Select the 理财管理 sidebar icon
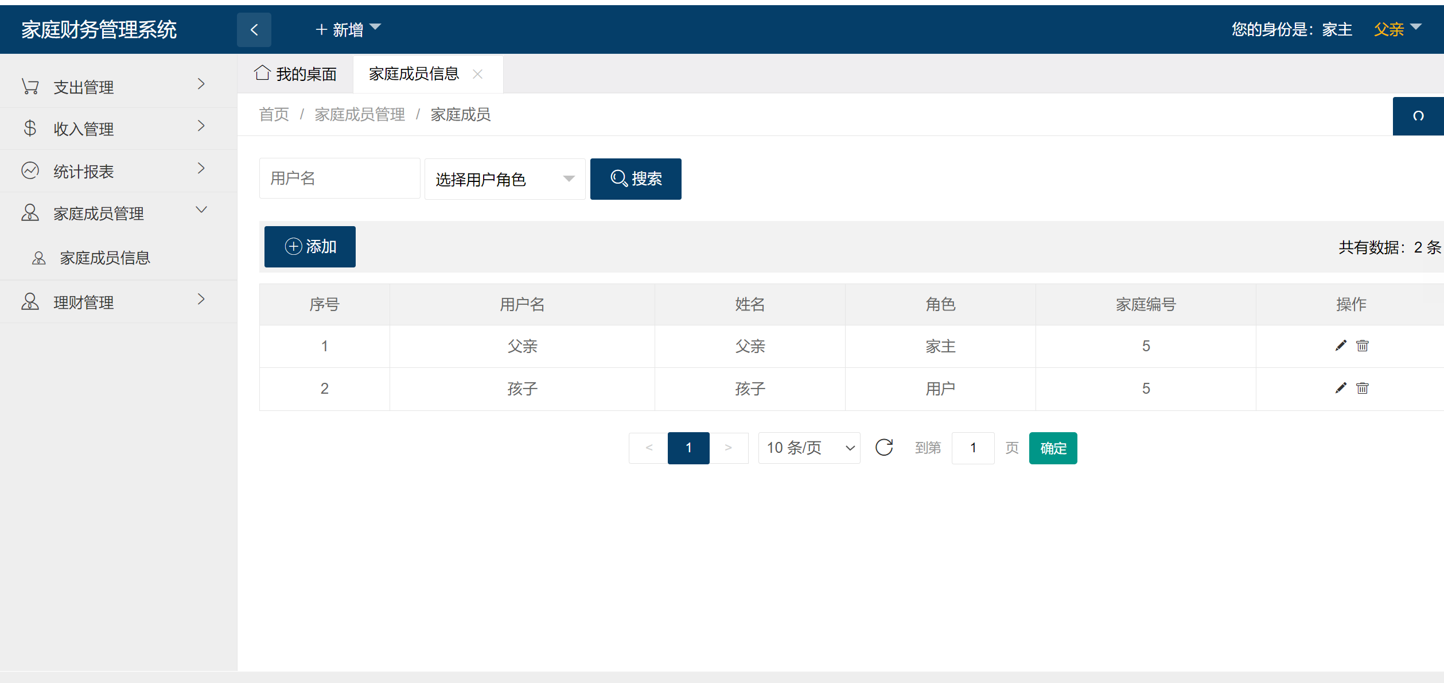 (x=29, y=301)
